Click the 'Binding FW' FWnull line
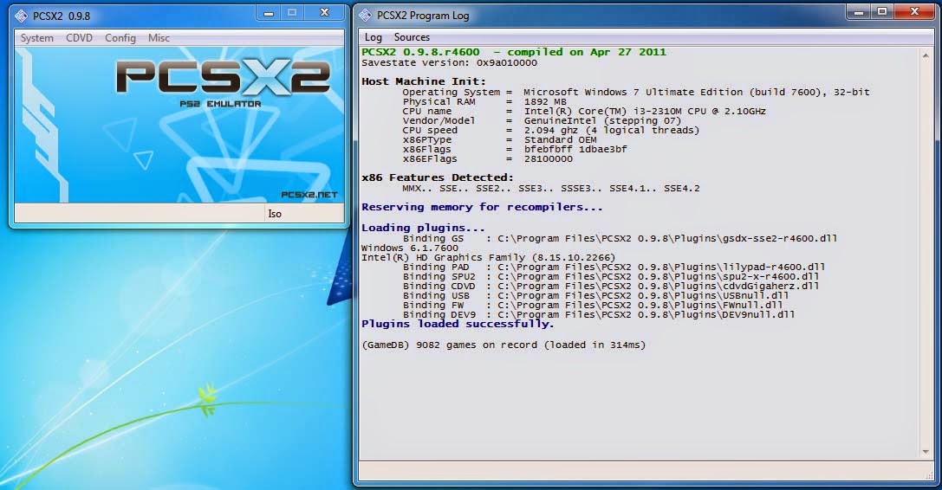 [593, 305]
